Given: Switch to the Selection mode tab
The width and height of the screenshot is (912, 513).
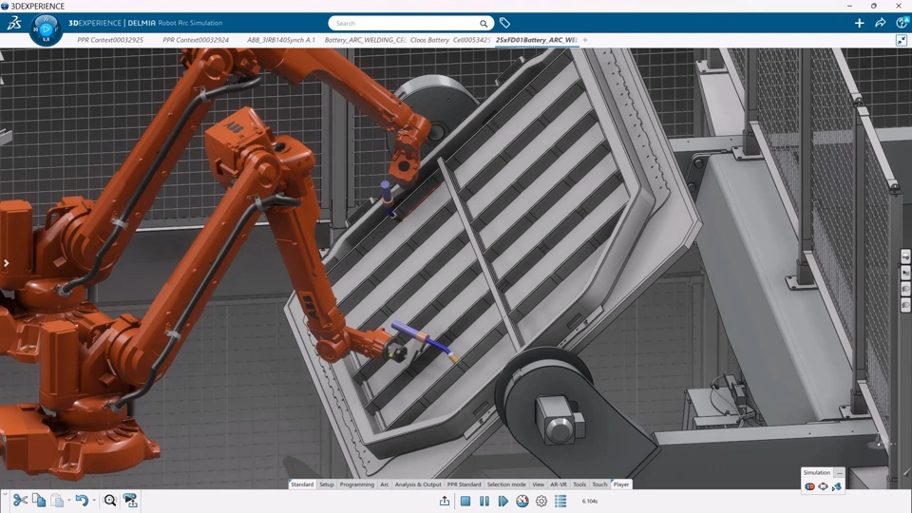Looking at the screenshot, I should click(x=506, y=484).
